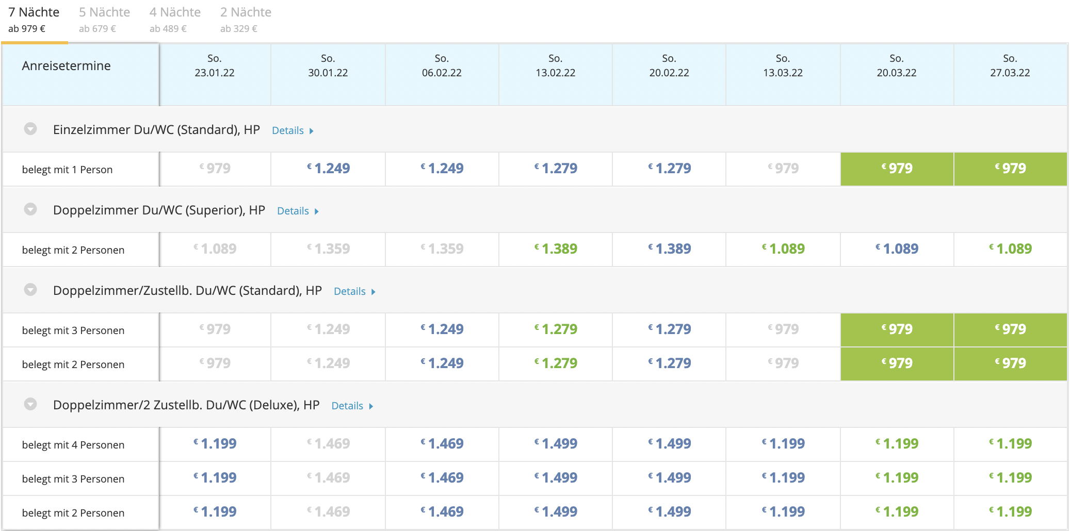Pick green Einzelzimmer €979 on 20.03.22
The image size is (1070, 531).
pos(897,169)
